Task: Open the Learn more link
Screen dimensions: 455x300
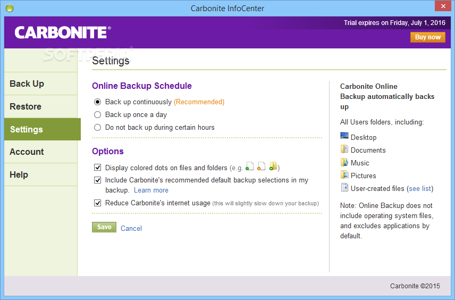Action: click(x=151, y=190)
